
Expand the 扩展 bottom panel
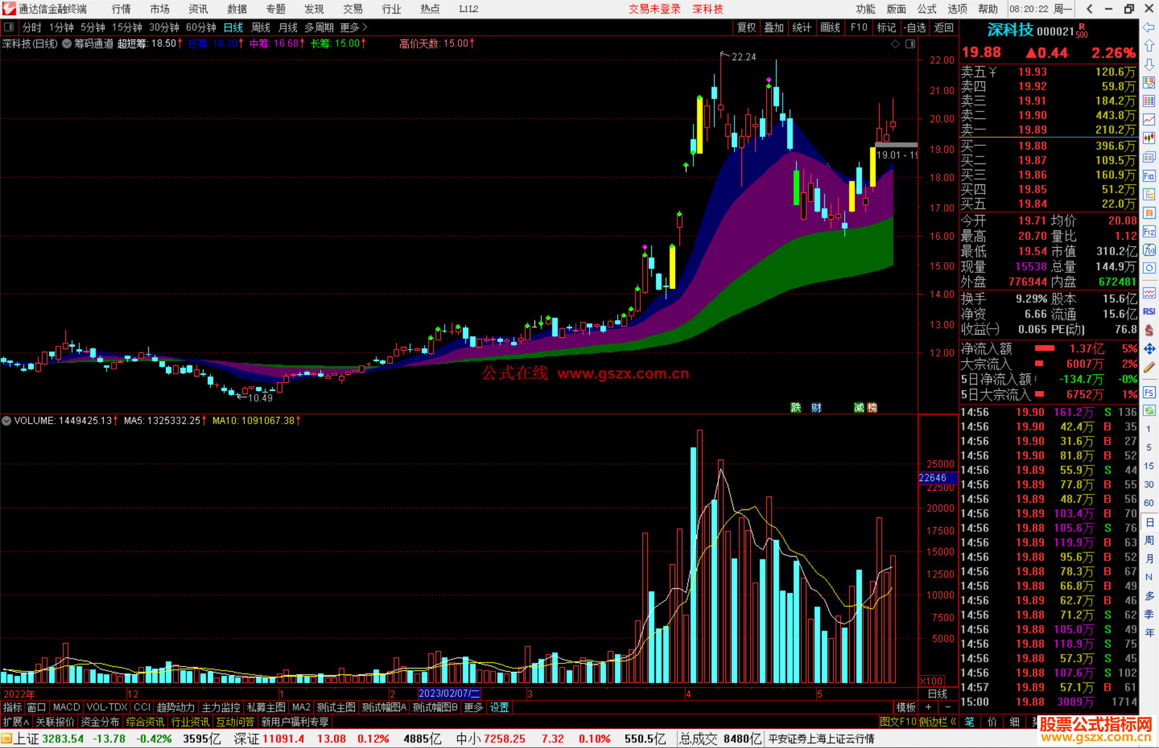click(16, 722)
